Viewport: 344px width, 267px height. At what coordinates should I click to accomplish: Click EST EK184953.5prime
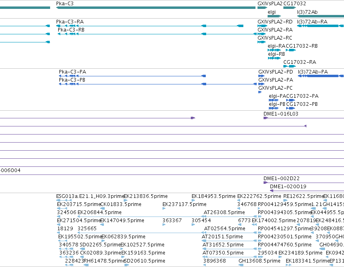[x=193, y=200]
